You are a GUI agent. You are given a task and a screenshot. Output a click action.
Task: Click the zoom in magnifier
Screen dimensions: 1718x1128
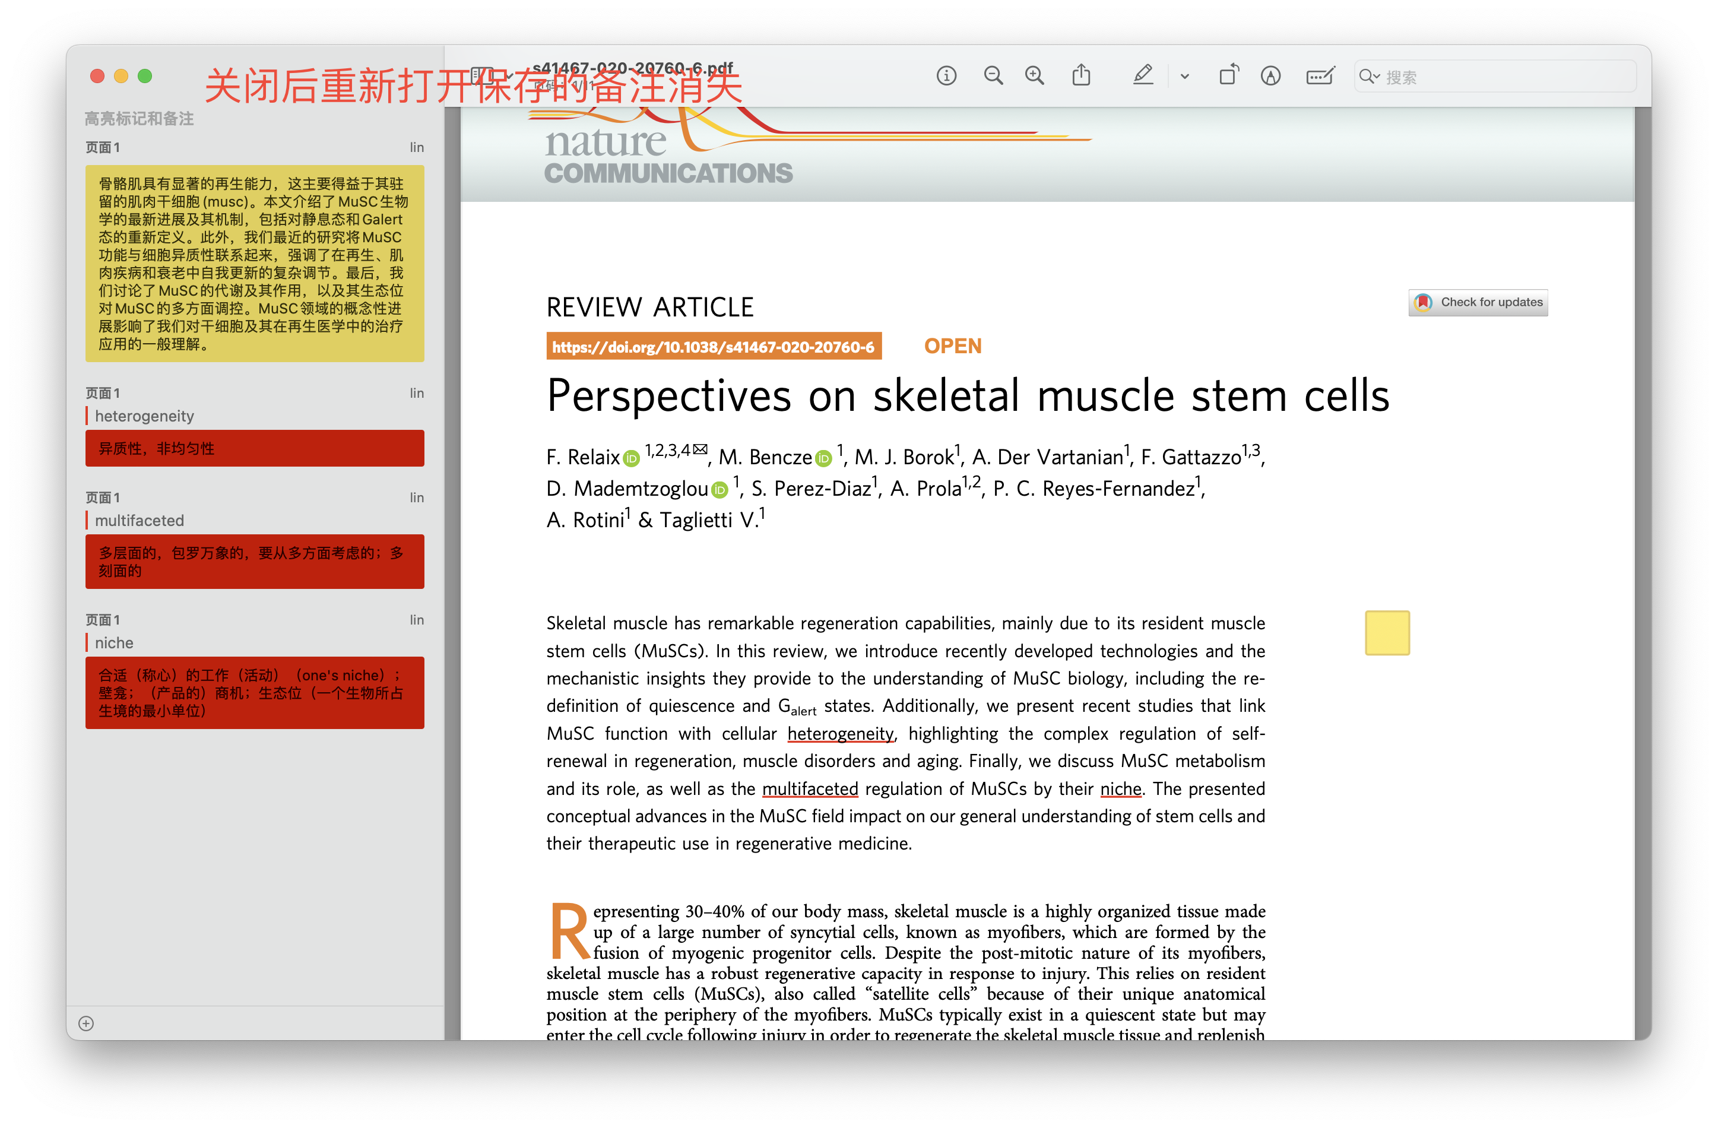(1034, 76)
